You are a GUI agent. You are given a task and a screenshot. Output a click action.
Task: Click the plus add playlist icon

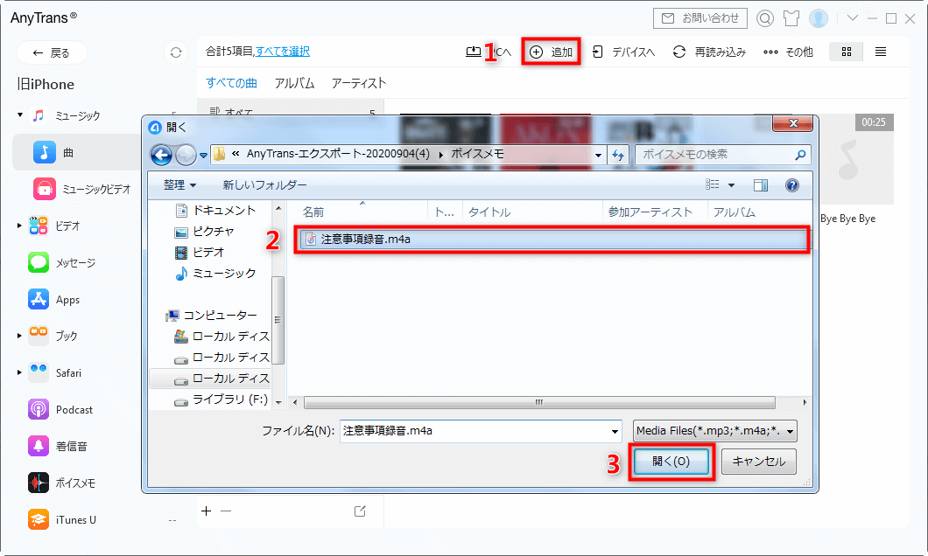tap(206, 511)
